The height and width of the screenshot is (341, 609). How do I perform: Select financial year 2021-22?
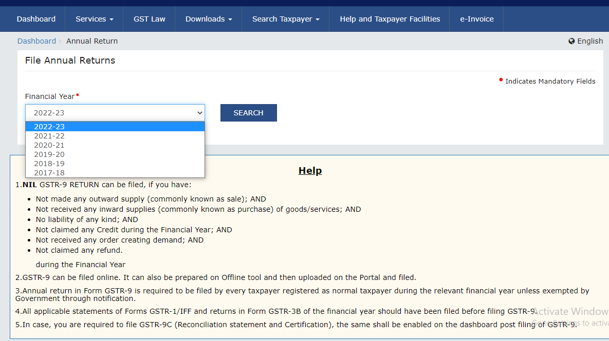pyautogui.click(x=49, y=136)
